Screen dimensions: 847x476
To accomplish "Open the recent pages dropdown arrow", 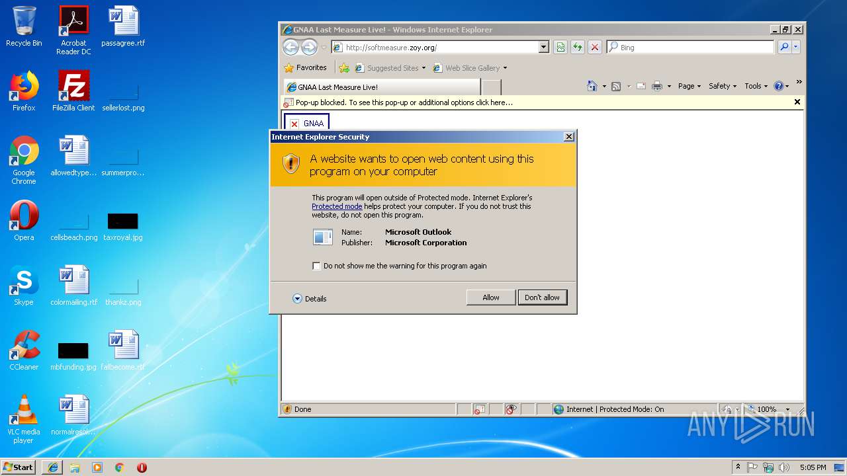I will click(x=324, y=48).
